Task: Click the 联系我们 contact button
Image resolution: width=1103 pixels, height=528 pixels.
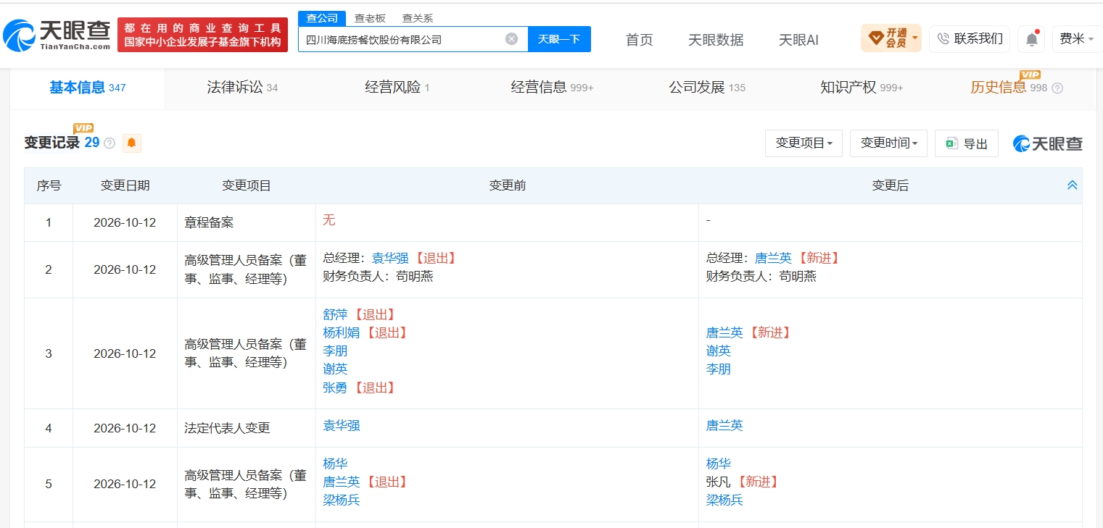Action: [970, 39]
